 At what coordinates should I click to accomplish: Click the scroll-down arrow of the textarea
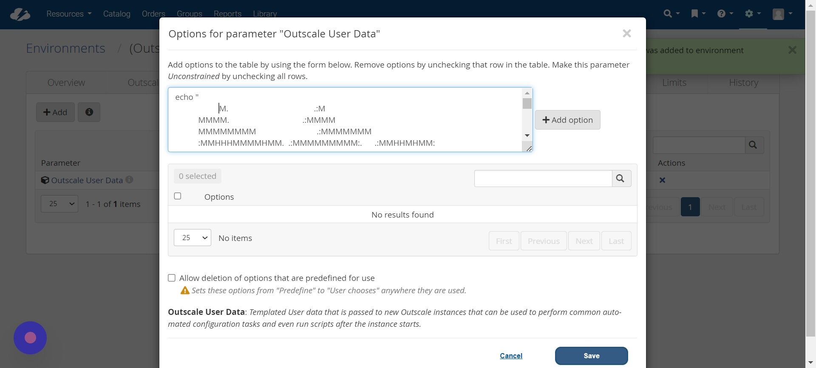pos(527,136)
